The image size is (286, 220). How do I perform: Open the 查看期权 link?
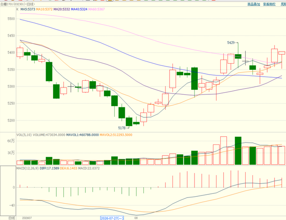[269, 4]
